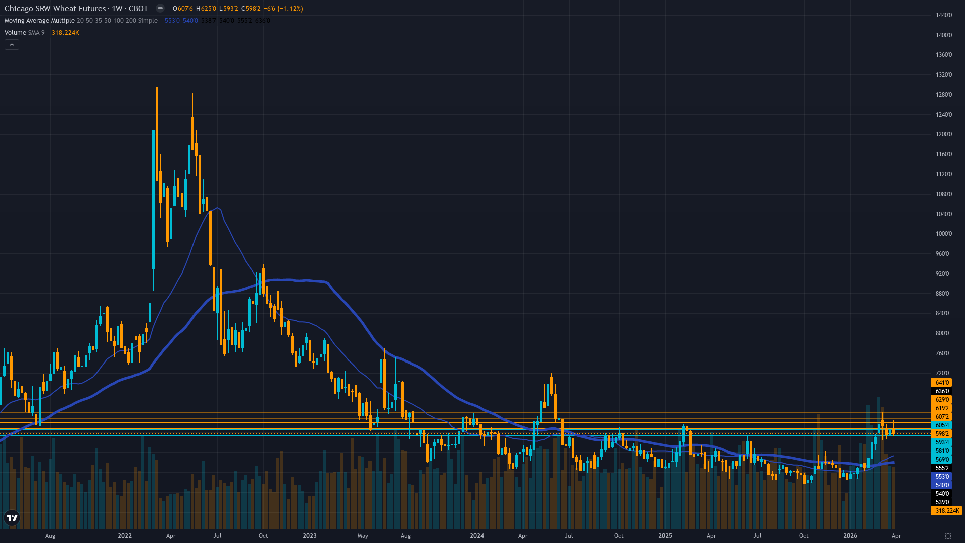
Task: Click the 2026 label on the time axis
Action: click(x=850, y=536)
